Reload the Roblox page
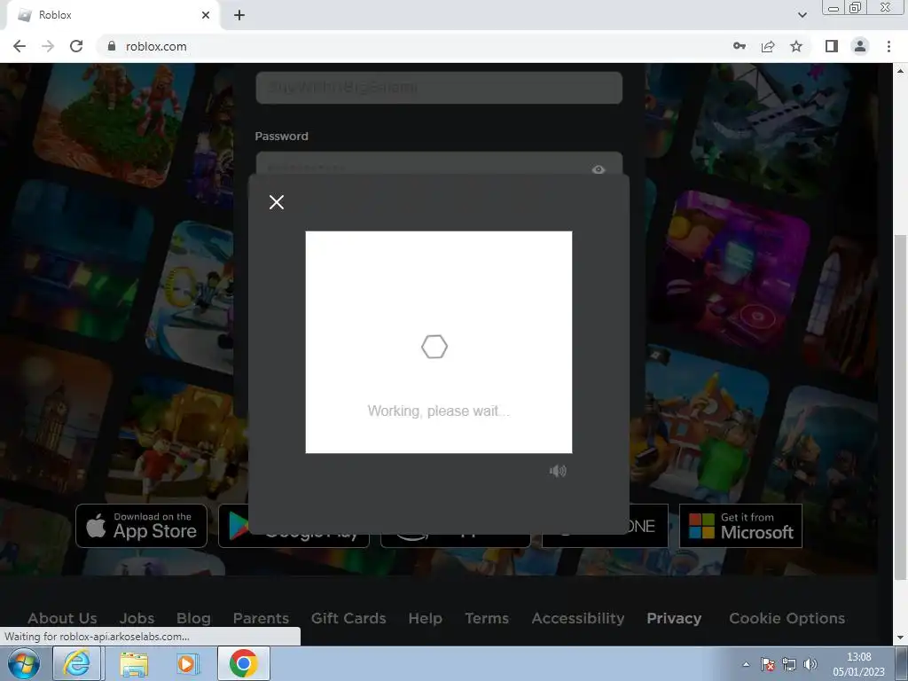Viewport: 908px width, 681px height. click(x=76, y=46)
